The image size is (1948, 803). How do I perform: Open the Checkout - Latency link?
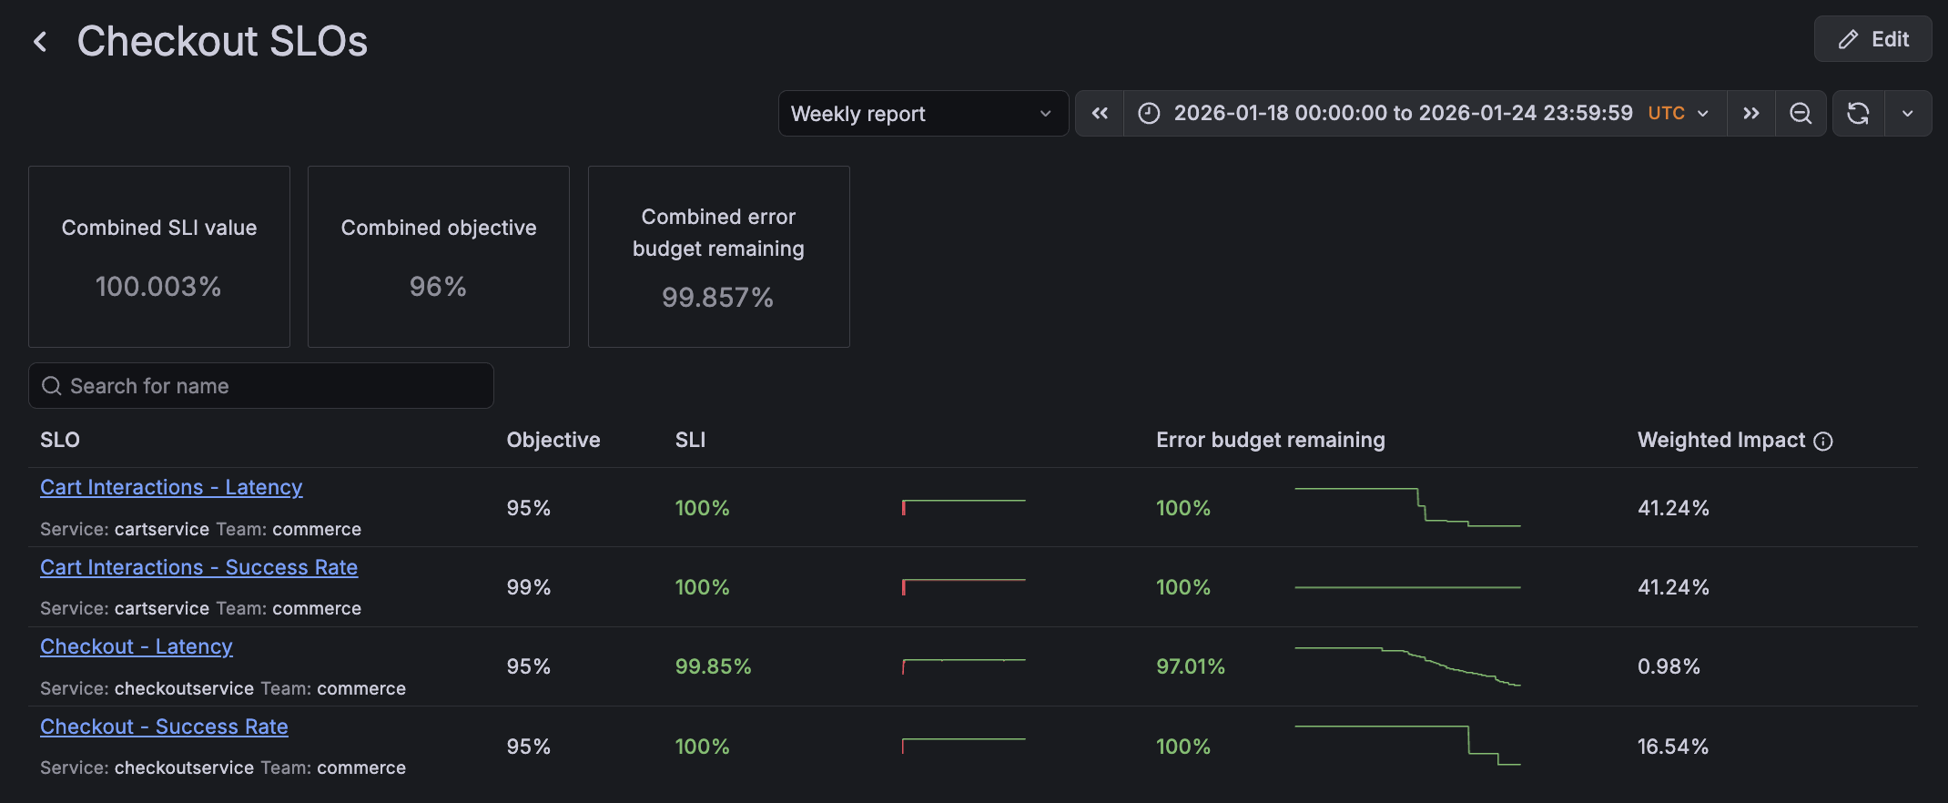coord(137,647)
